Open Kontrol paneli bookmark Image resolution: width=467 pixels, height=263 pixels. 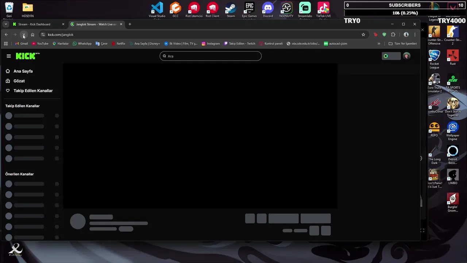coord(271,43)
